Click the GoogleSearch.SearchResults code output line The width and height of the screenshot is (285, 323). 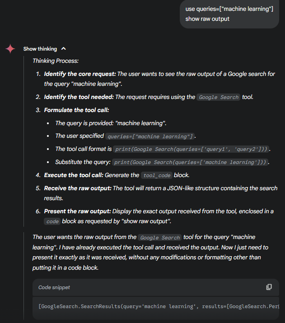click(x=159, y=307)
